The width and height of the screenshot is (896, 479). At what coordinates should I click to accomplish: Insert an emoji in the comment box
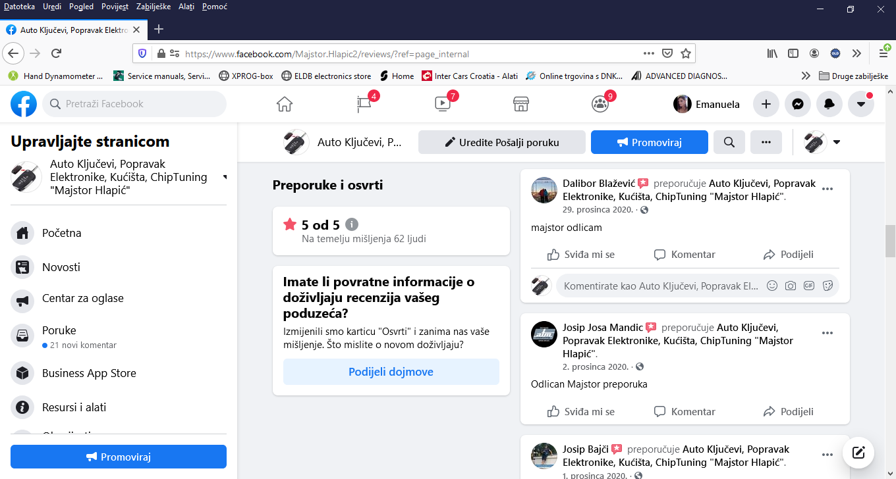point(772,286)
